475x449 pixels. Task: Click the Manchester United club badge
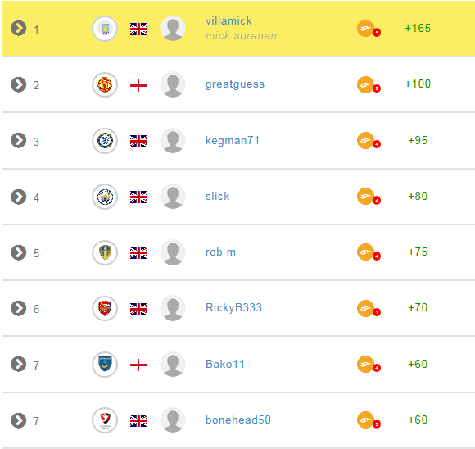click(105, 85)
